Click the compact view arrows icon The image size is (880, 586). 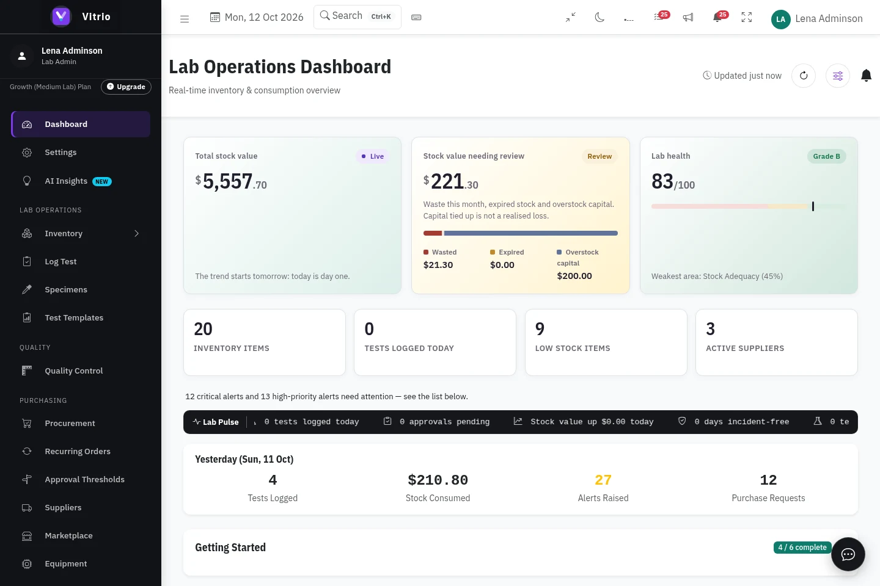tap(571, 18)
